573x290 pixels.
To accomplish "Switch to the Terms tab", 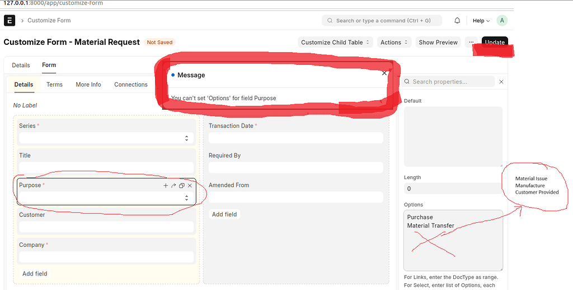I will 54,85.
